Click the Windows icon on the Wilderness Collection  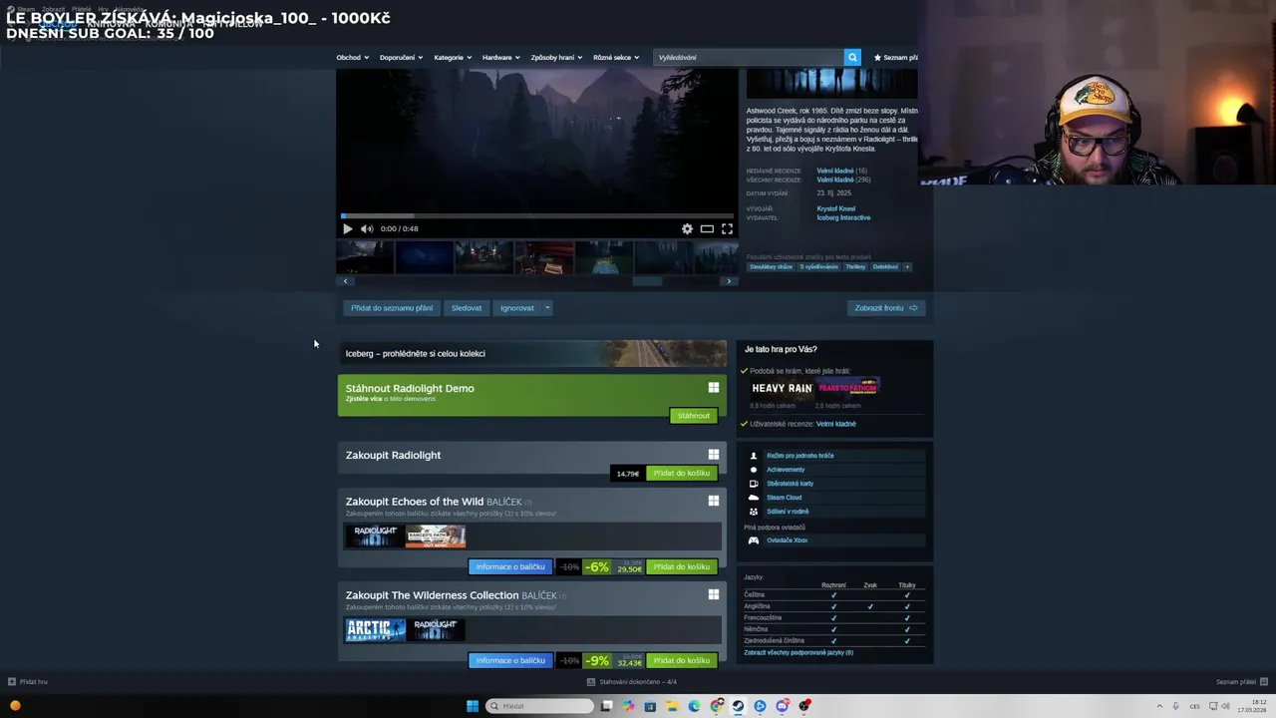pyautogui.click(x=714, y=594)
